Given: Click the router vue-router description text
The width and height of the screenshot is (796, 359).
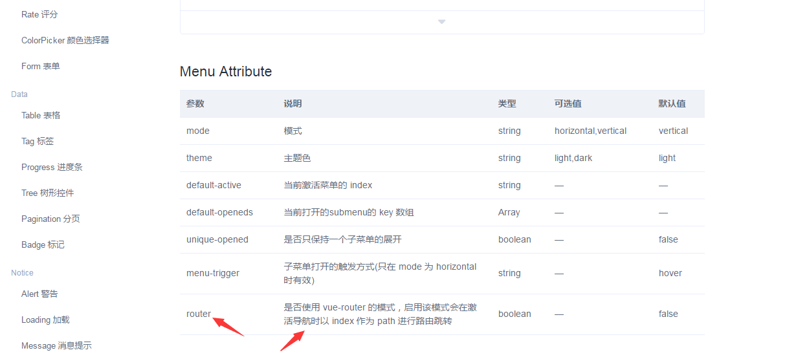Looking at the screenshot, I should click(380, 314).
